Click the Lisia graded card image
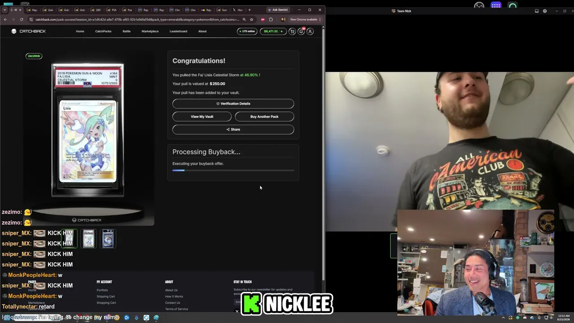The image size is (574, 323). [88, 130]
